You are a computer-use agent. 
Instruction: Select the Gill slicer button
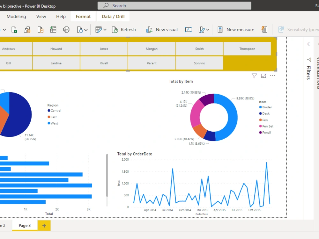tap(16, 63)
